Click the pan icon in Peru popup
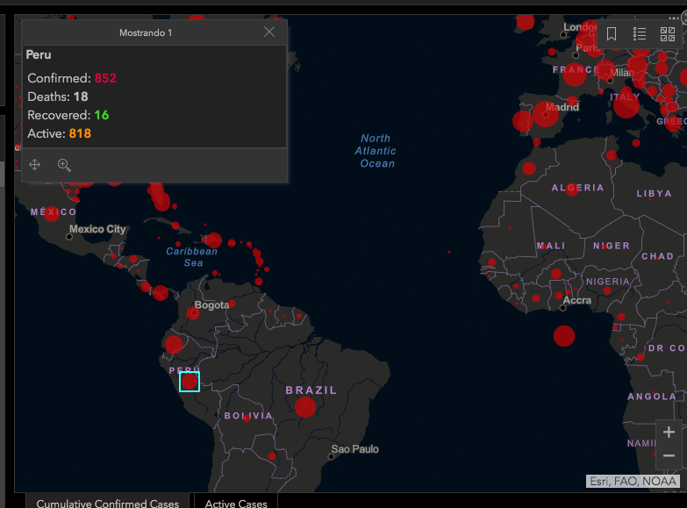Viewport: 687px width, 508px height. tap(34, 164)
